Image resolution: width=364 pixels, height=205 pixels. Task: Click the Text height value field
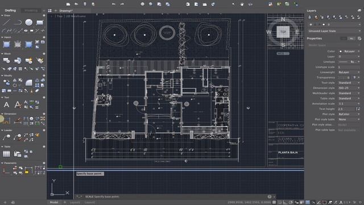[x=346, y=109]
